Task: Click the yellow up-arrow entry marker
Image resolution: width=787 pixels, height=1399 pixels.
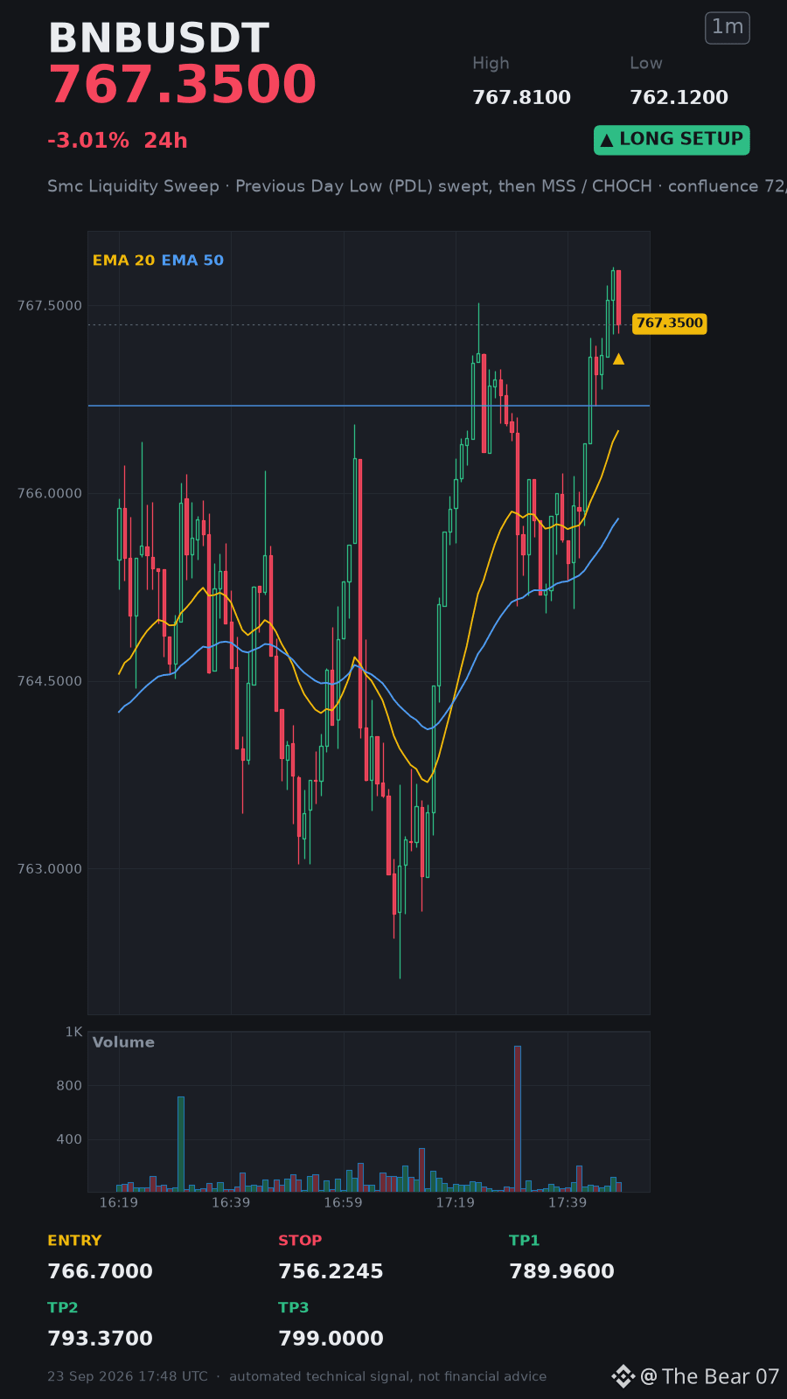Action: coord(618,358)
